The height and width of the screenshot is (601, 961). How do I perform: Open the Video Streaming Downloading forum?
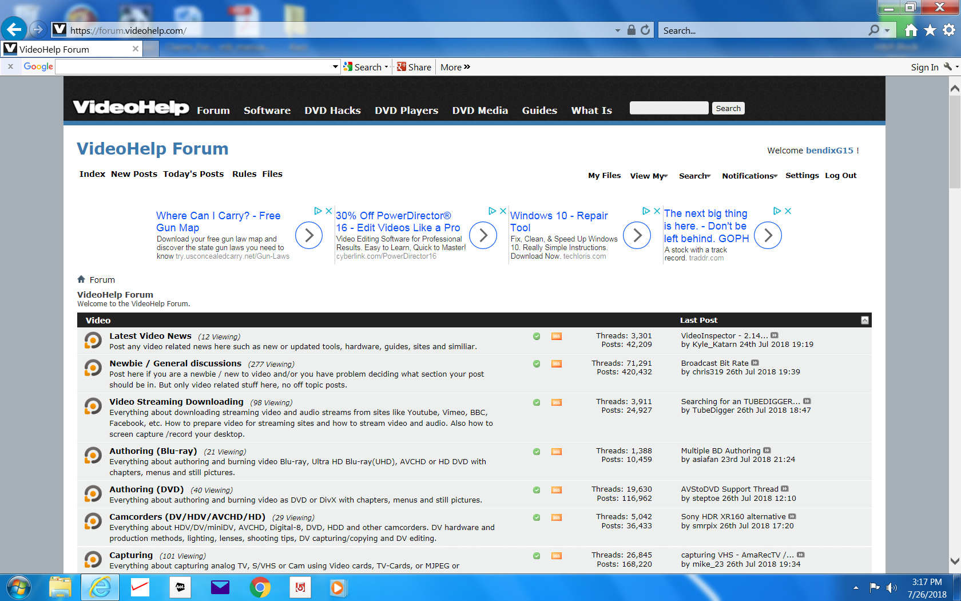pyautogui.click(x=176, y=402)
